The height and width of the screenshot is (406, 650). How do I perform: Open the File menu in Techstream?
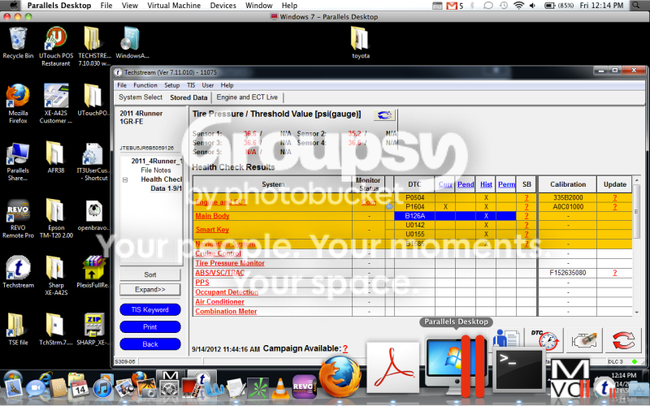[x=122, y=85]
